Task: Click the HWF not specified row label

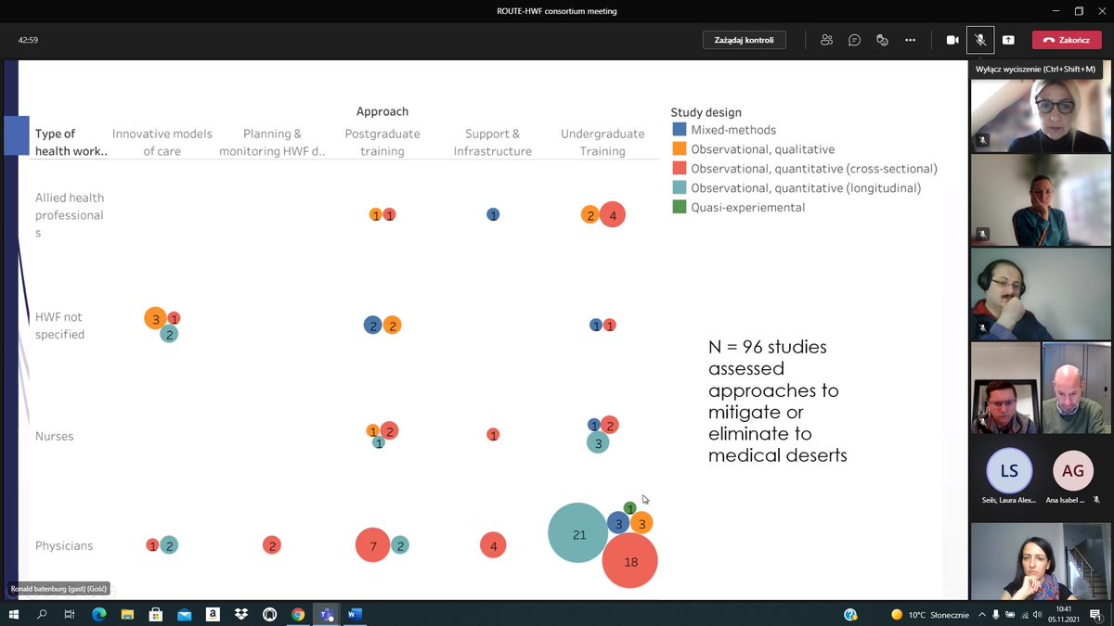Action: point(59,326)
